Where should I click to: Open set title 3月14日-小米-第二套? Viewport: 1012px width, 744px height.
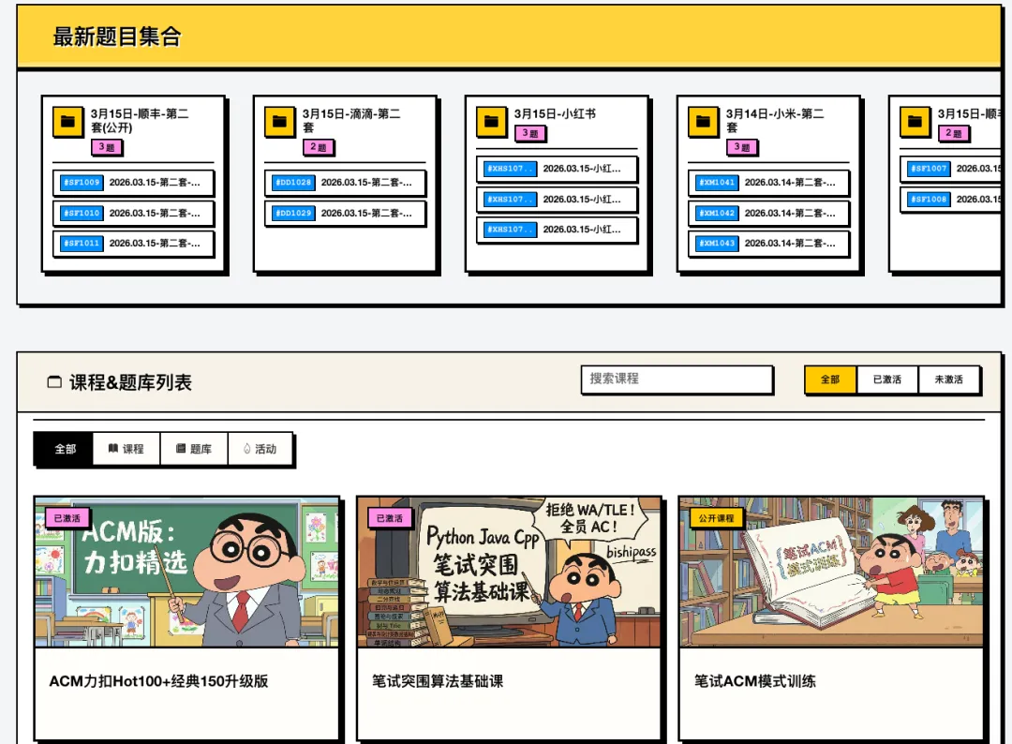pyautogui.click(x=775, y=121)
